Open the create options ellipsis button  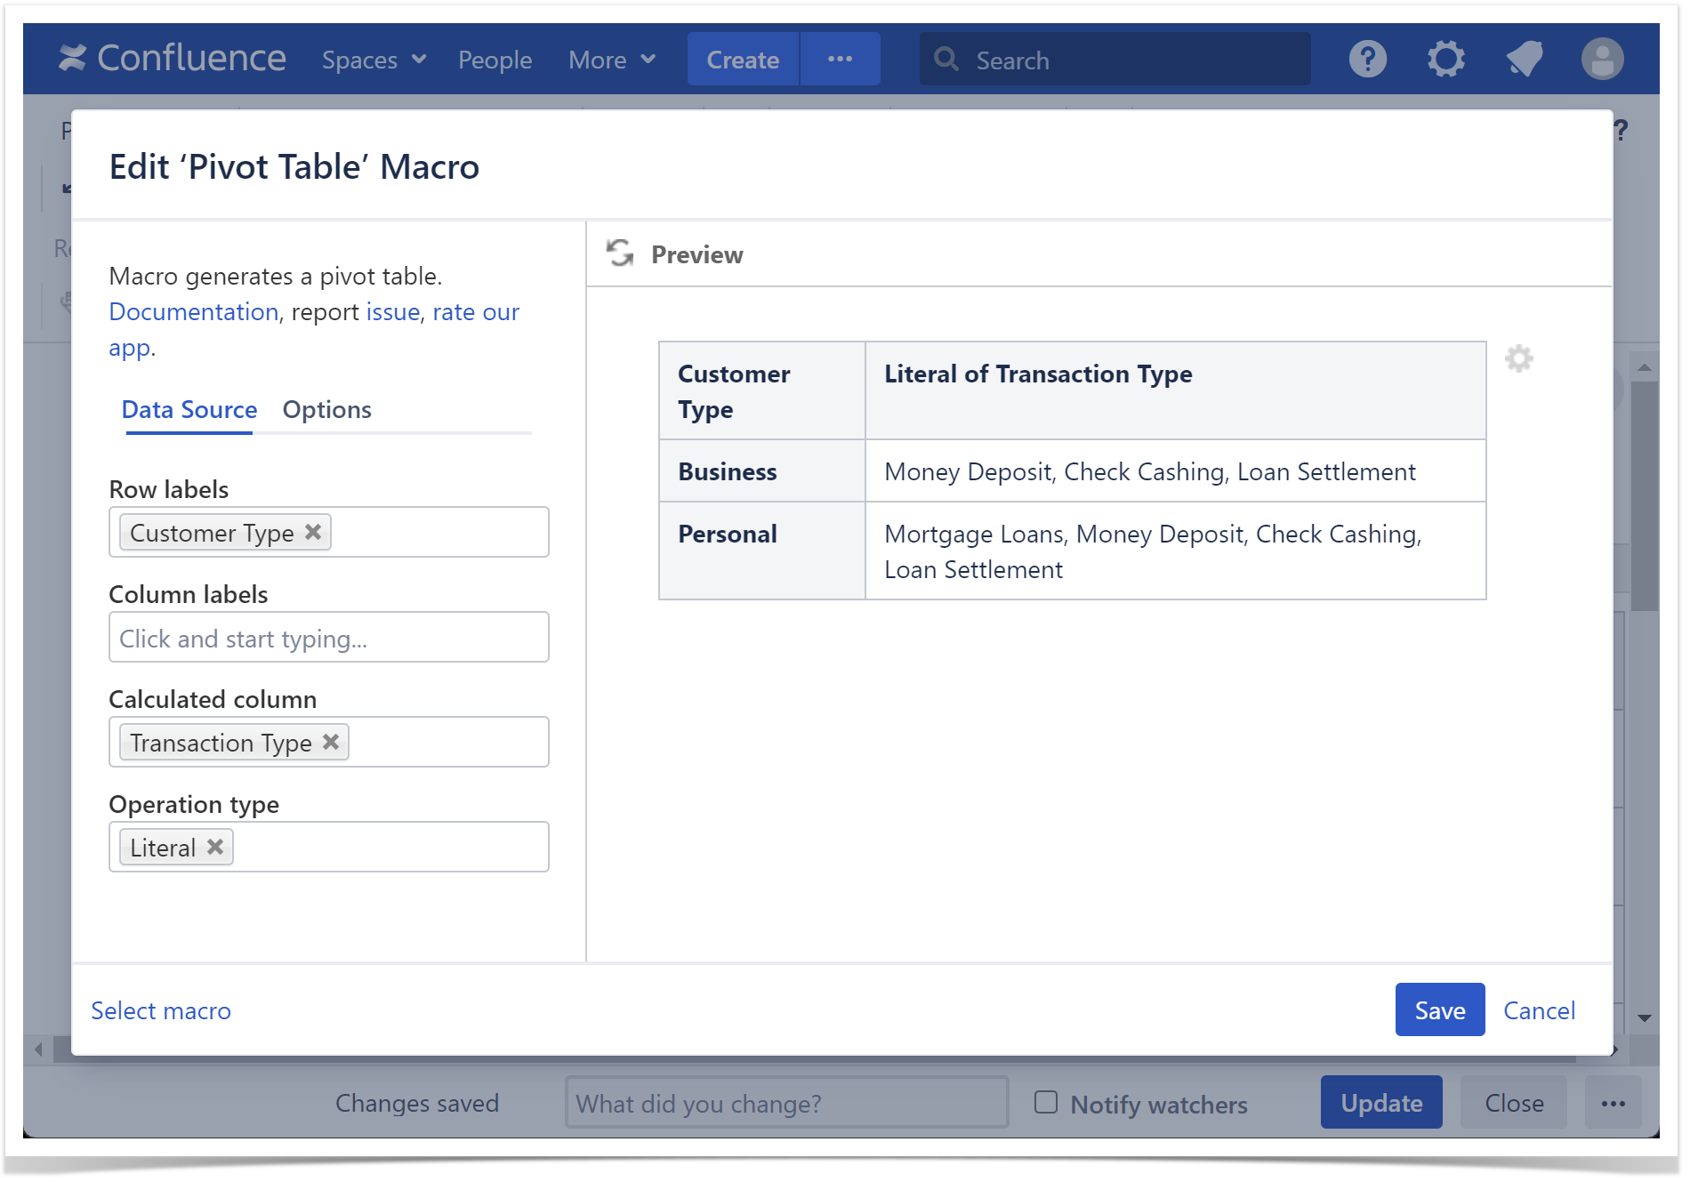click(x=840, y=60)
